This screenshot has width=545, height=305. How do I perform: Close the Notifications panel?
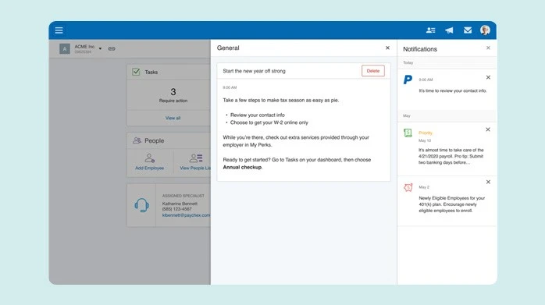488,48
